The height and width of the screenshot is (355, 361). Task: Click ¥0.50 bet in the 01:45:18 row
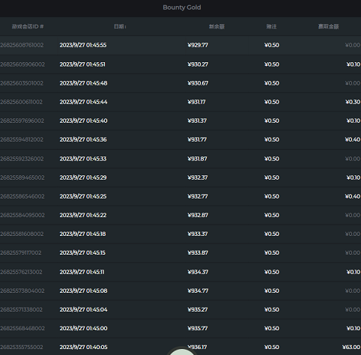tap(272, 234)
